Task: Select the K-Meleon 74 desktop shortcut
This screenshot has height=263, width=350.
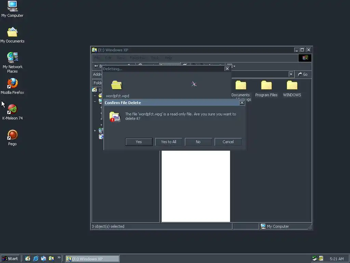Action: tap(12, 112)
